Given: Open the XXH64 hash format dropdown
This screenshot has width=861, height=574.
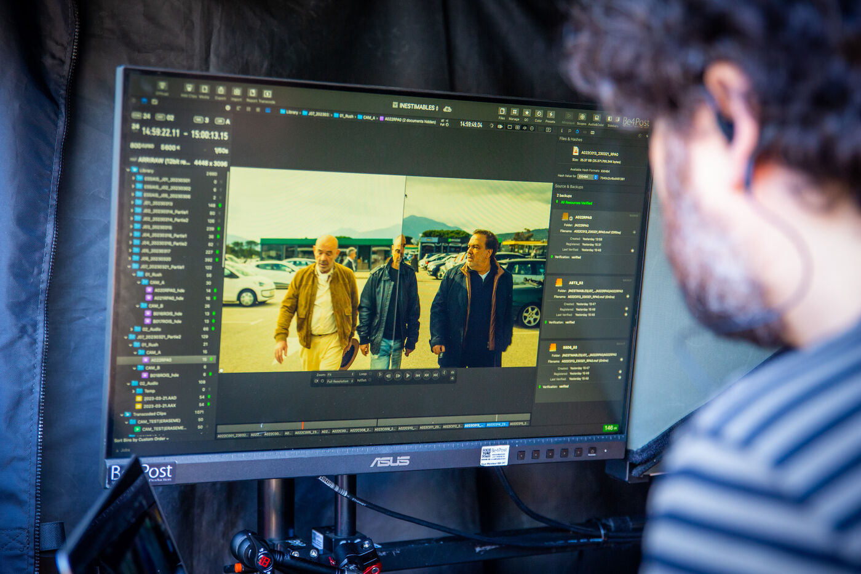Looking at the screenshot, I should (x=587, y=177).
